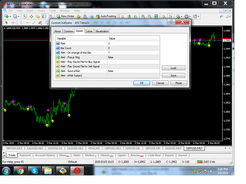
Task: Switch to the Colors tab in dialog
Action: tap(89, 31)
